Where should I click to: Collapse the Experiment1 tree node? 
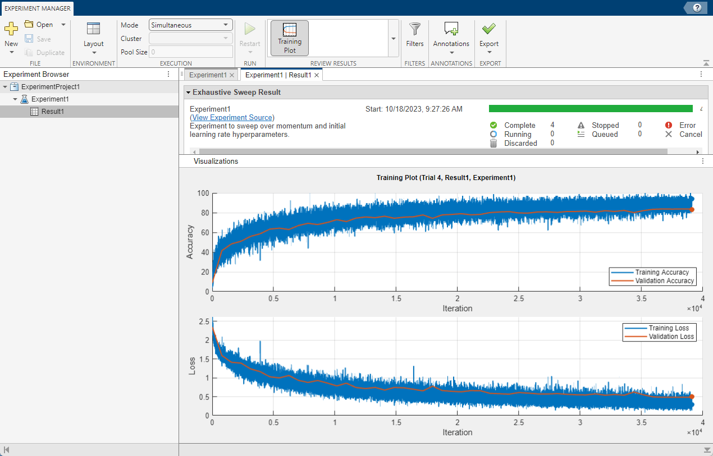coord(15,99)
